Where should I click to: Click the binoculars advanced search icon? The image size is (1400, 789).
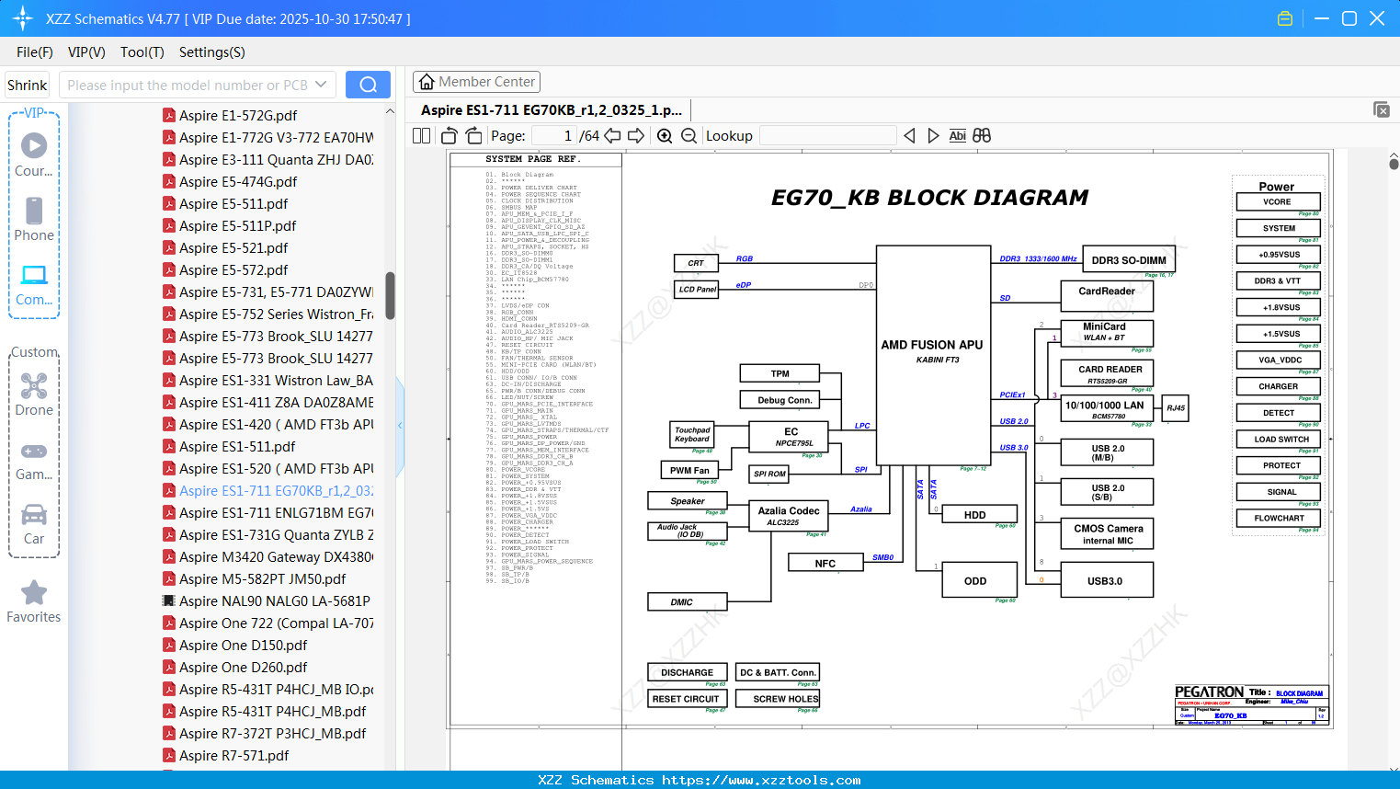tap(982, 135)
